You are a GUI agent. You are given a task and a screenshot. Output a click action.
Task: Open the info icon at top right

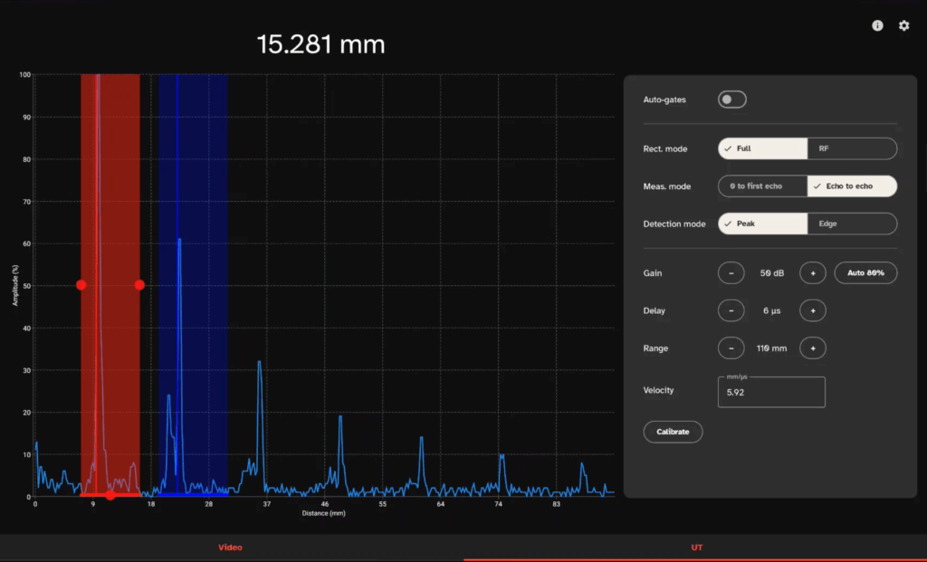pos(877,26)
